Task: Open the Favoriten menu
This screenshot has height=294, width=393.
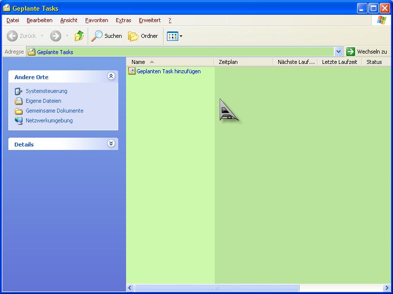Action: (97, 20)
